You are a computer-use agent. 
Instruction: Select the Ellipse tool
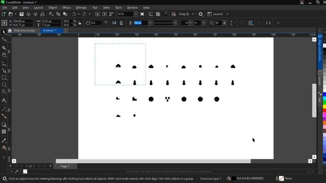click(x=4, y=85)
